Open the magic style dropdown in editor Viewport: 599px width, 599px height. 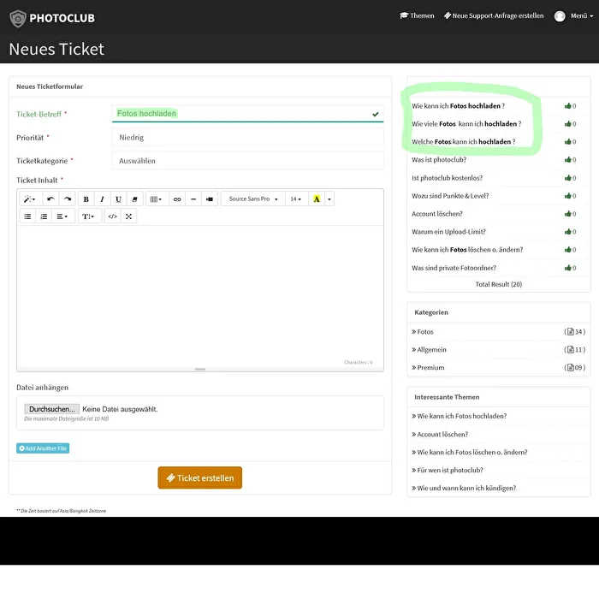[29, 199]
